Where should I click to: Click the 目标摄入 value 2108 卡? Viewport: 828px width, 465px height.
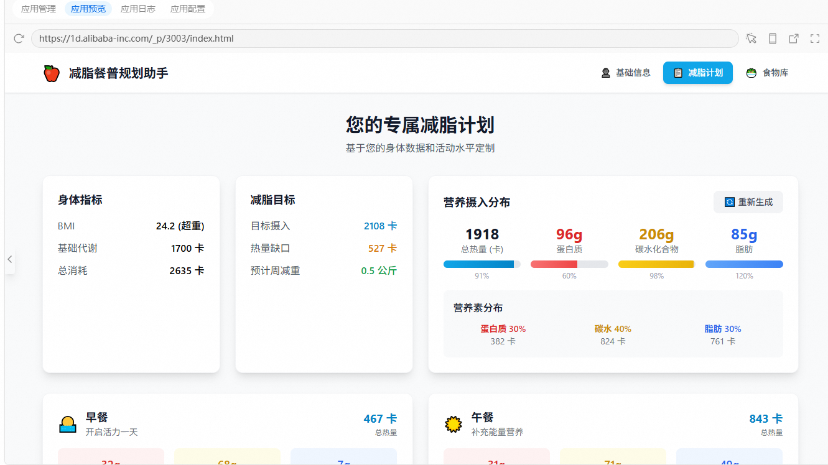click(380, 226)
